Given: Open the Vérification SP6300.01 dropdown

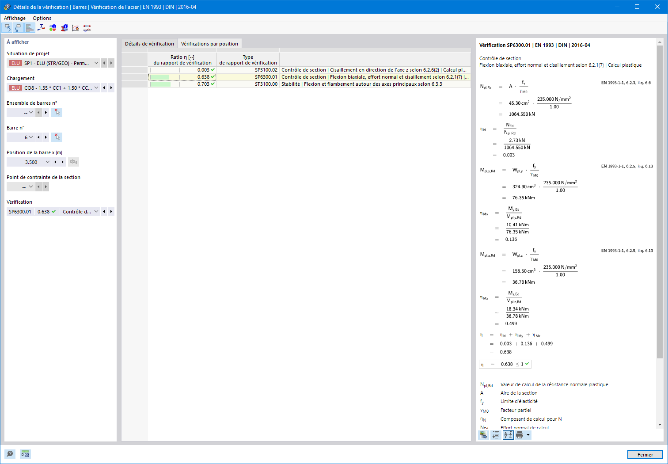Looking at the screenshot, I should click(96, 212).
